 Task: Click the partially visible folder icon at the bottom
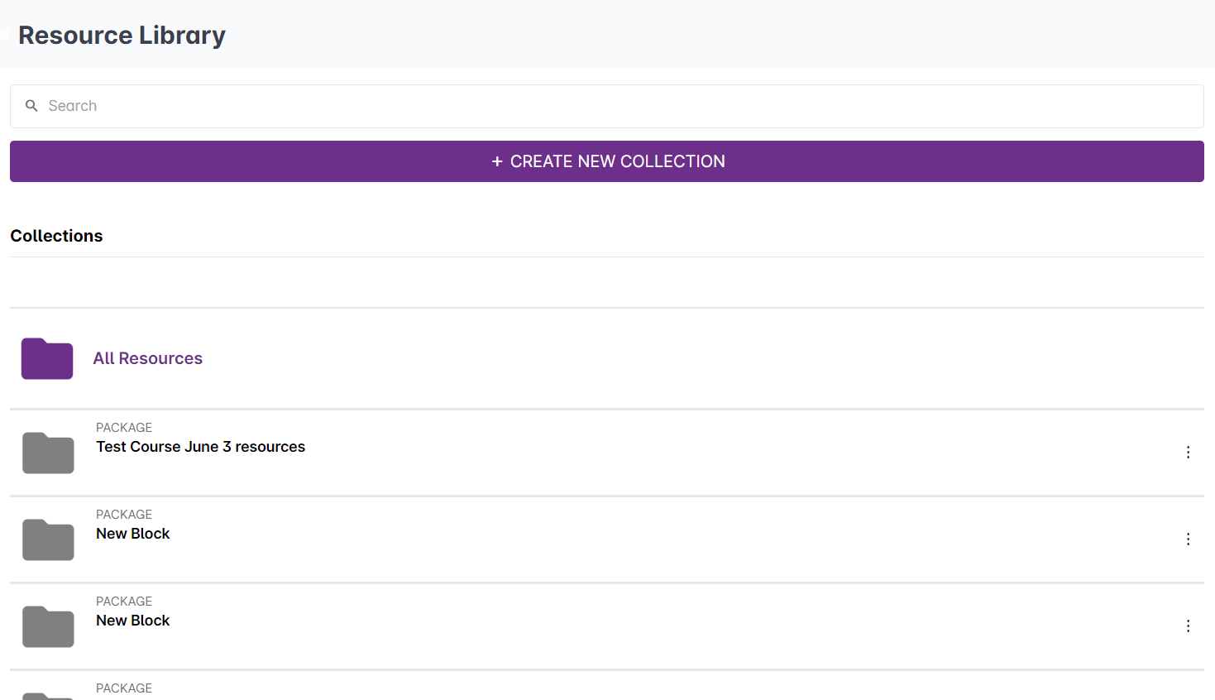[48, 695]
